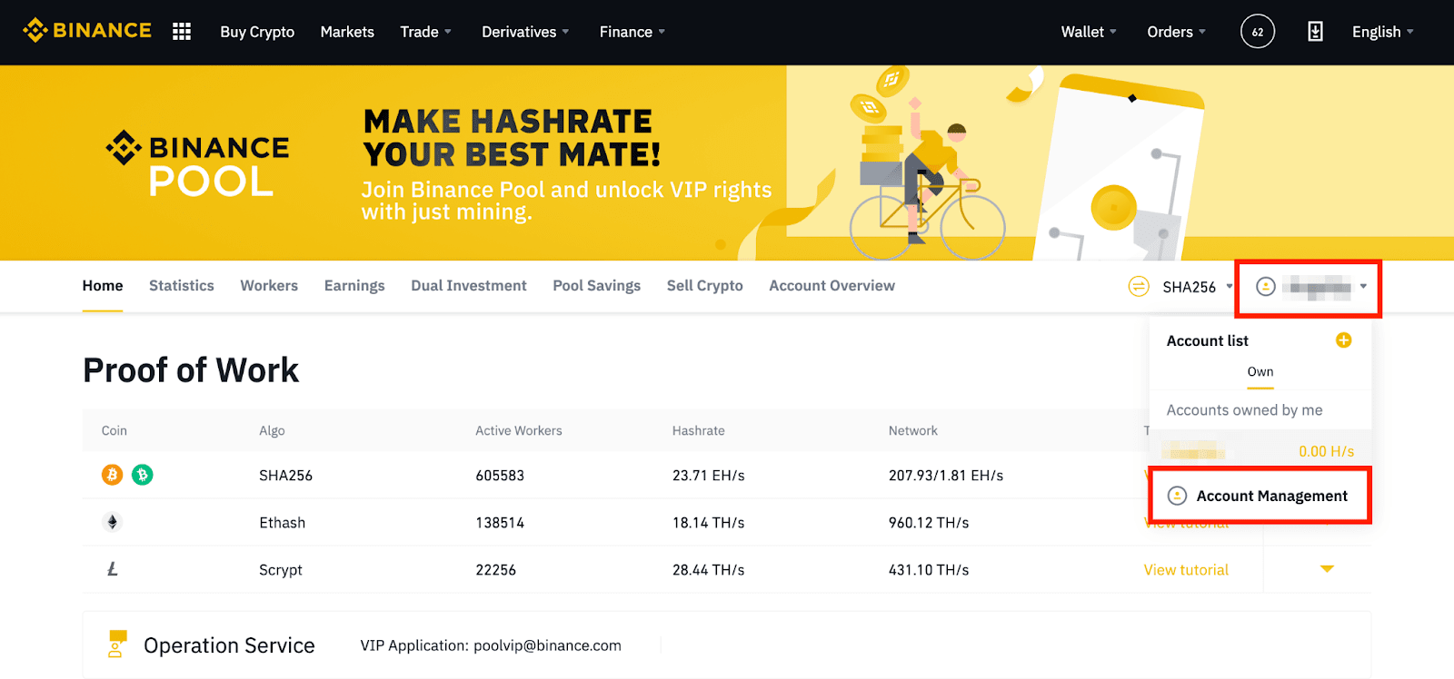Click the Scrypt algo cell

(281, 570)
